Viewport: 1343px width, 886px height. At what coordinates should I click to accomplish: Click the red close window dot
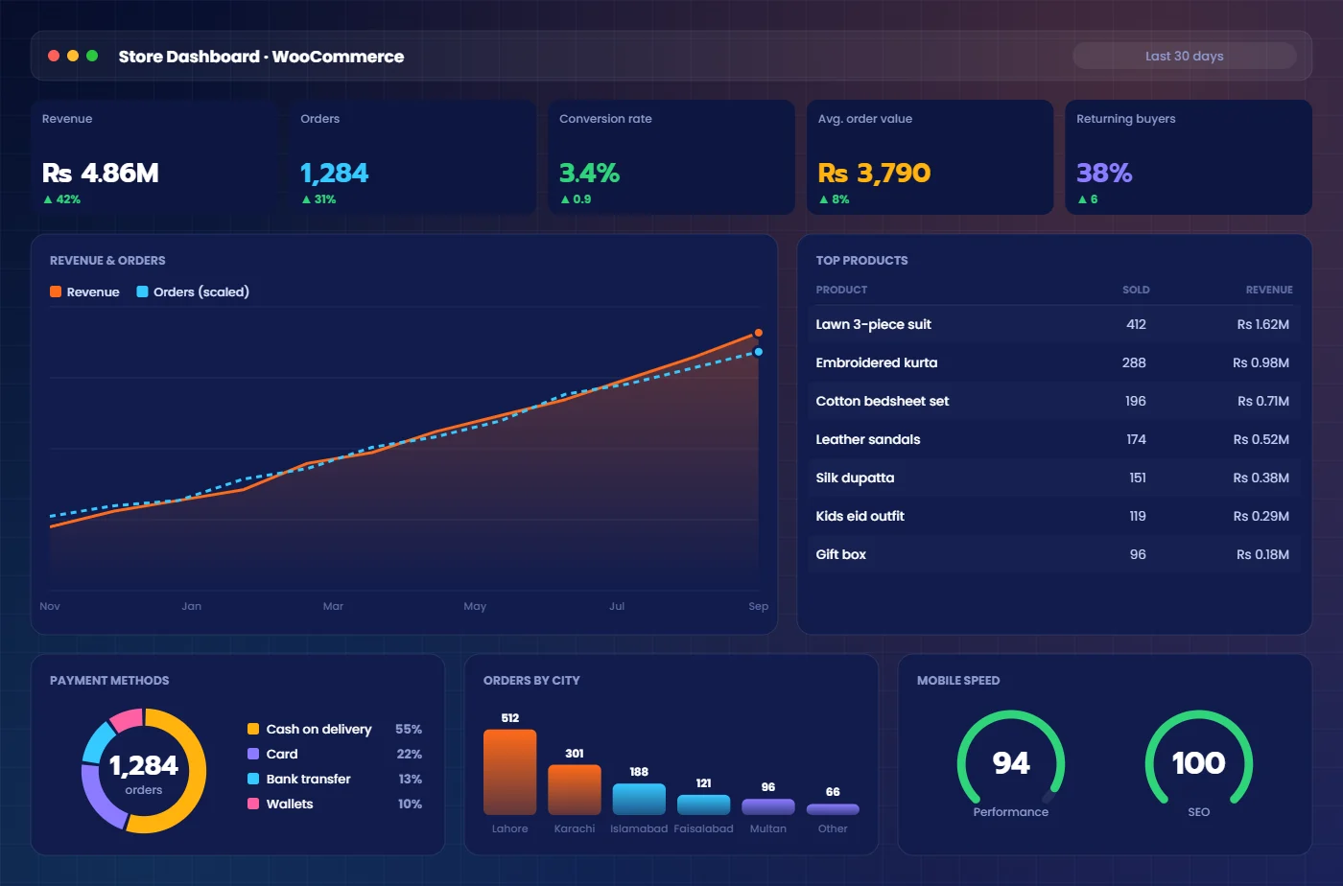pyautogui.click(x=54, y=56)
